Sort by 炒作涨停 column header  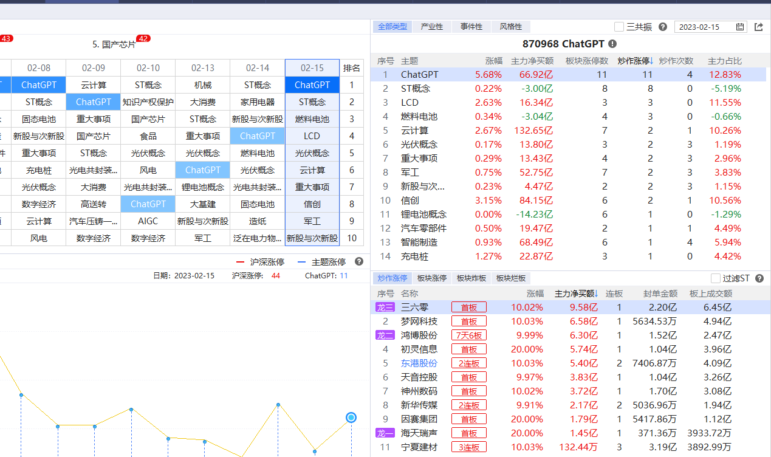635,61
